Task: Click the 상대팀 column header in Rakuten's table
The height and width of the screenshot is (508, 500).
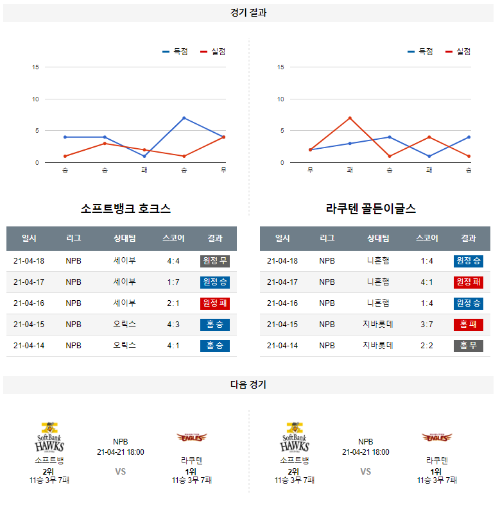Action: coord(378,238)
